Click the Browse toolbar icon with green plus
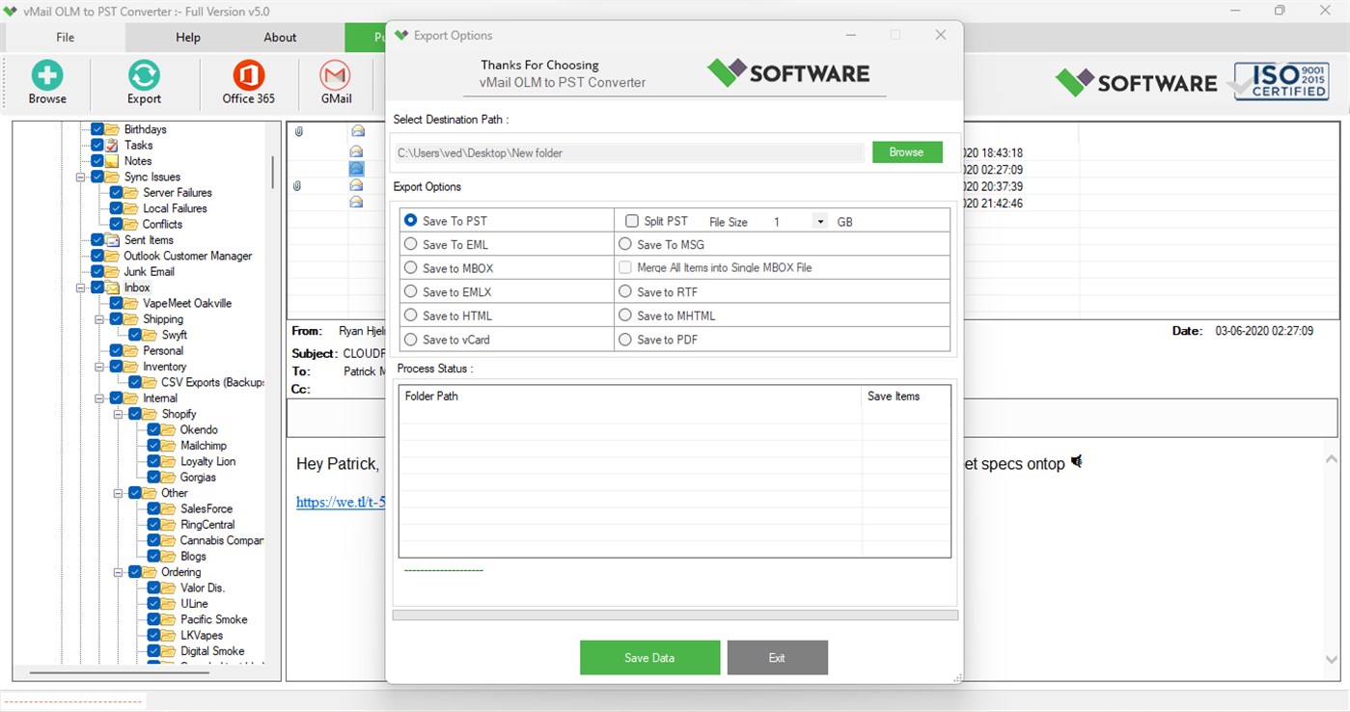The image size is (1350, 712). pyautogui.click(x=47, y=83)
